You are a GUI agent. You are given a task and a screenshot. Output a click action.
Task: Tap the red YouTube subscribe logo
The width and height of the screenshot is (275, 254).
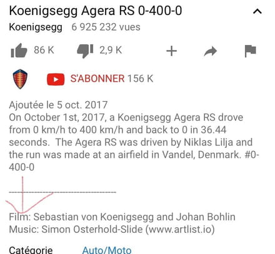point(56,79)
